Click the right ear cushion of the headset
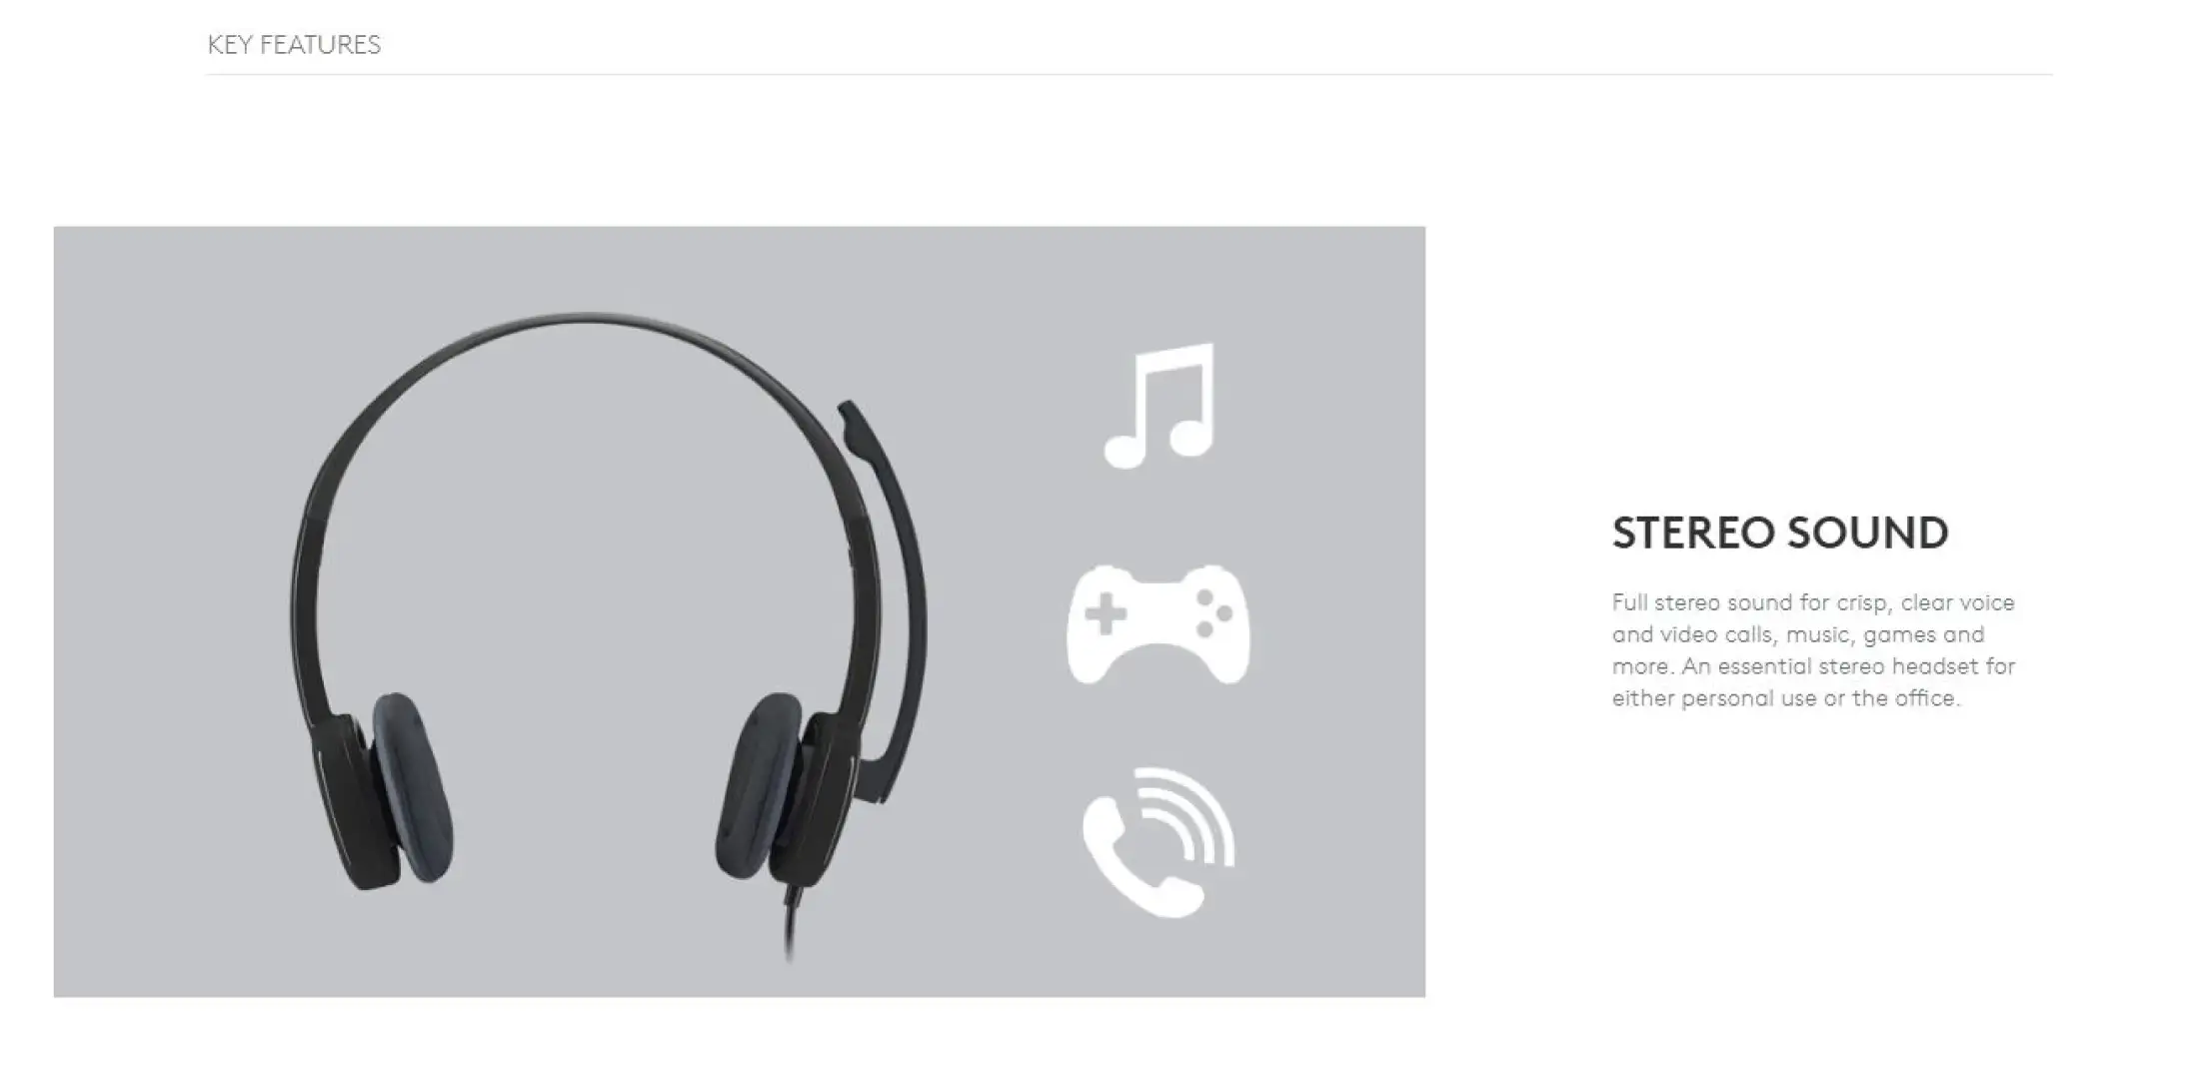 [757, 785]
